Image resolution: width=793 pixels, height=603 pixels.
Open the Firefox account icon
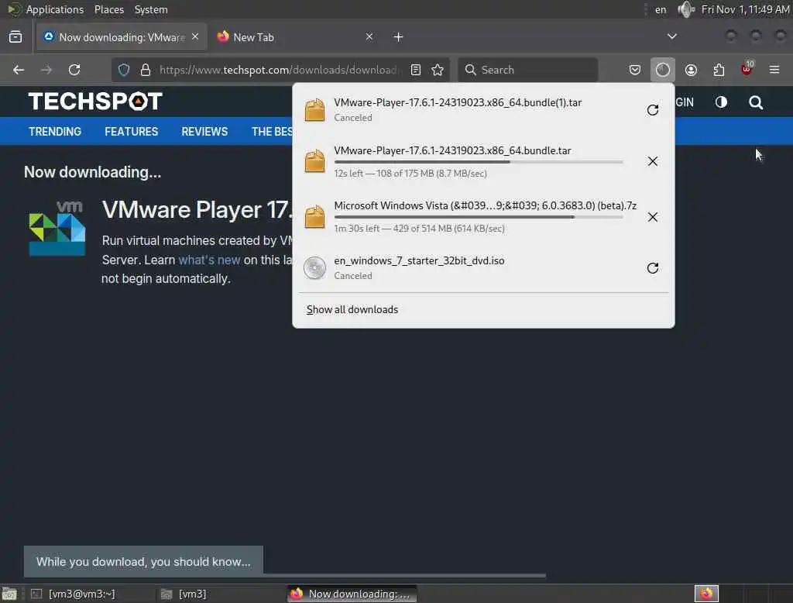(x=691, y=70)
